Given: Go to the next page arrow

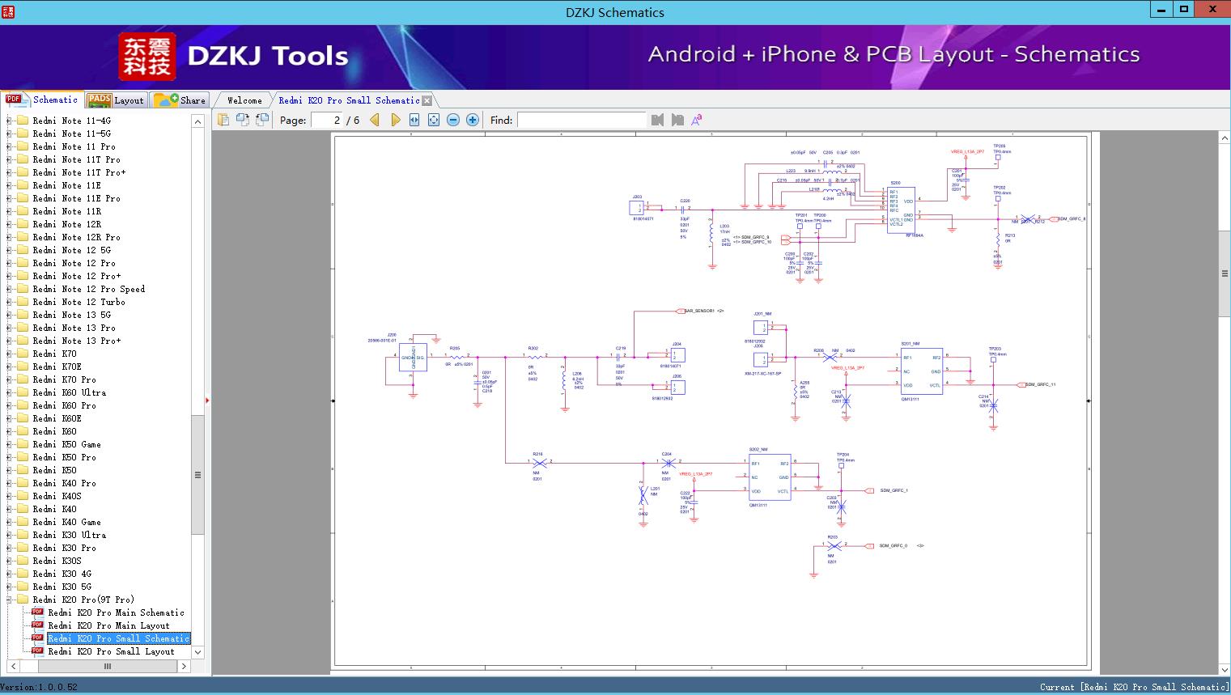Looking at the screenshot, I should coord(395,120).
